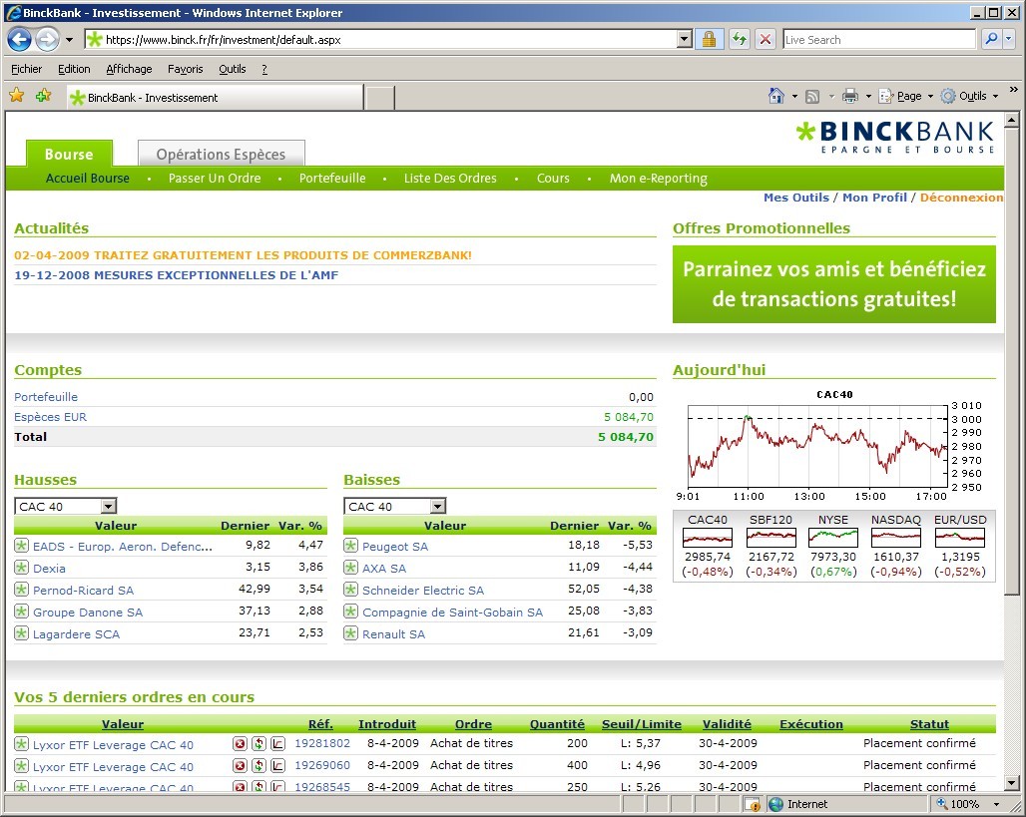Open the blank new tab button
The image size is (1026, 817).
tap(379, 98)
